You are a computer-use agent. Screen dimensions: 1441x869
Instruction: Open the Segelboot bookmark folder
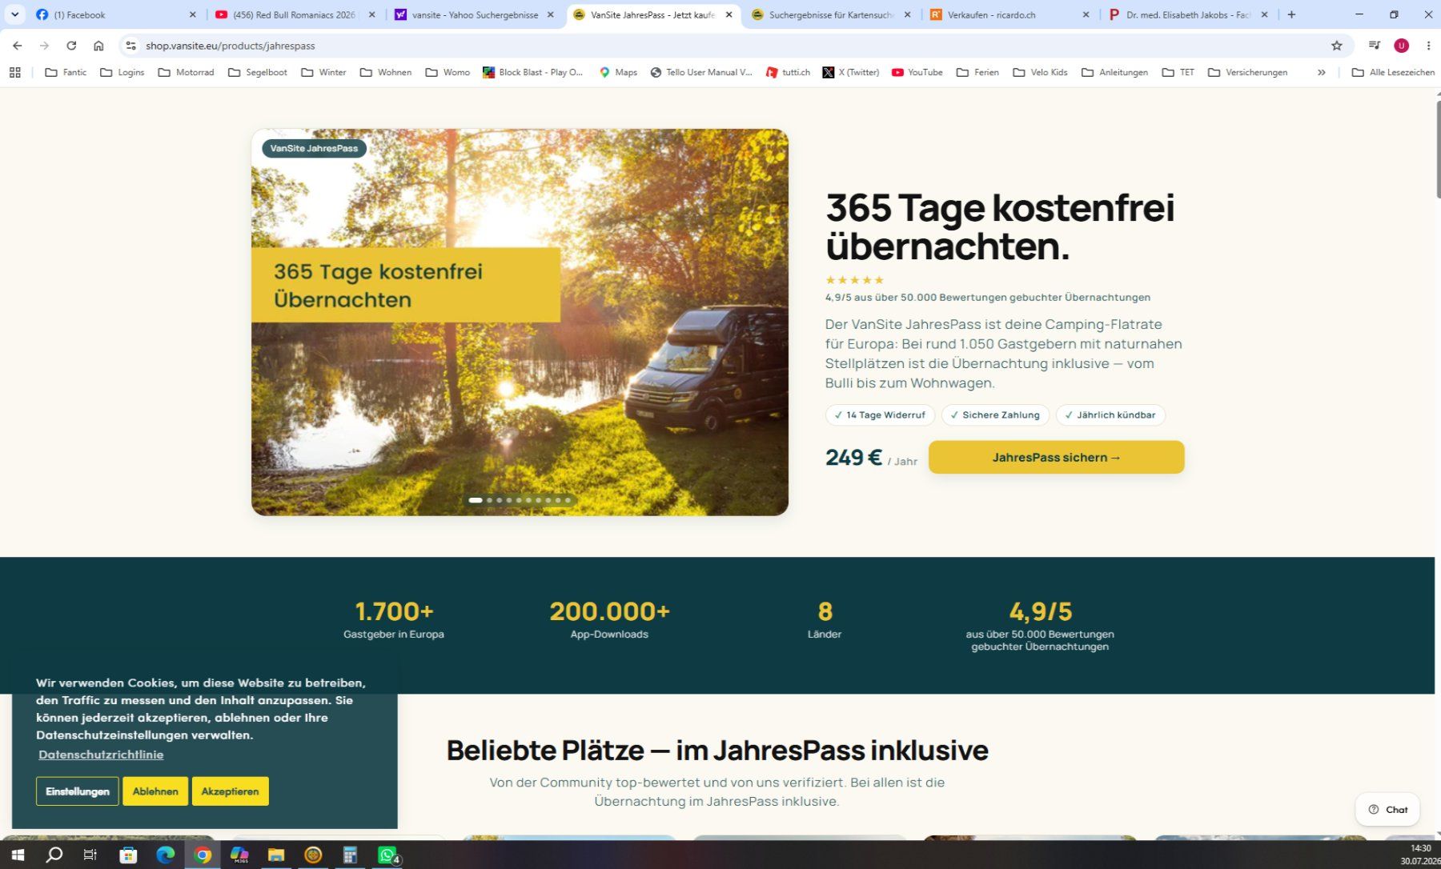(x=257, y=72)
